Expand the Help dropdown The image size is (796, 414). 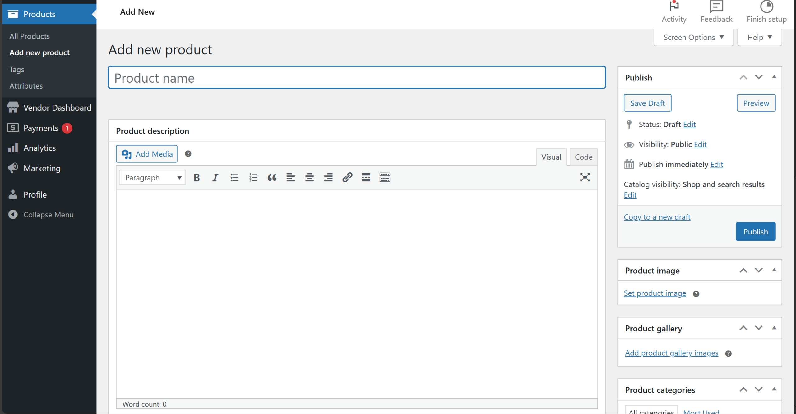pos(760,37)
